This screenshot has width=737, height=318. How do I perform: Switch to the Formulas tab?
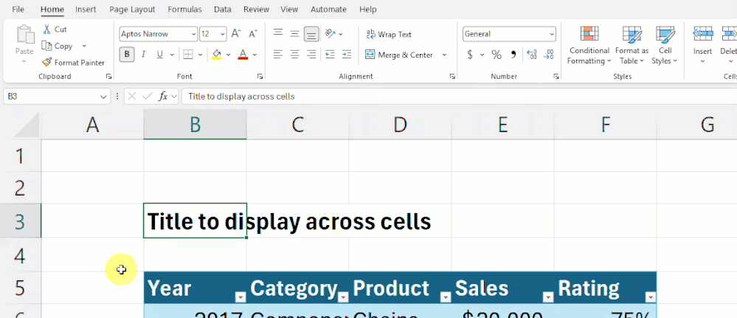[184, 9]
